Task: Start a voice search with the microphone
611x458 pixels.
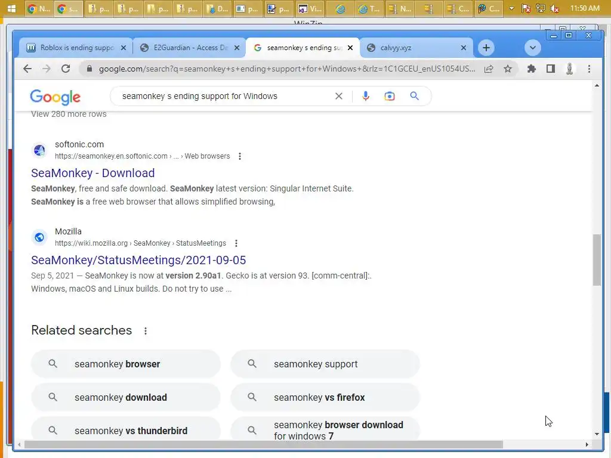Action: pos(366,96)
